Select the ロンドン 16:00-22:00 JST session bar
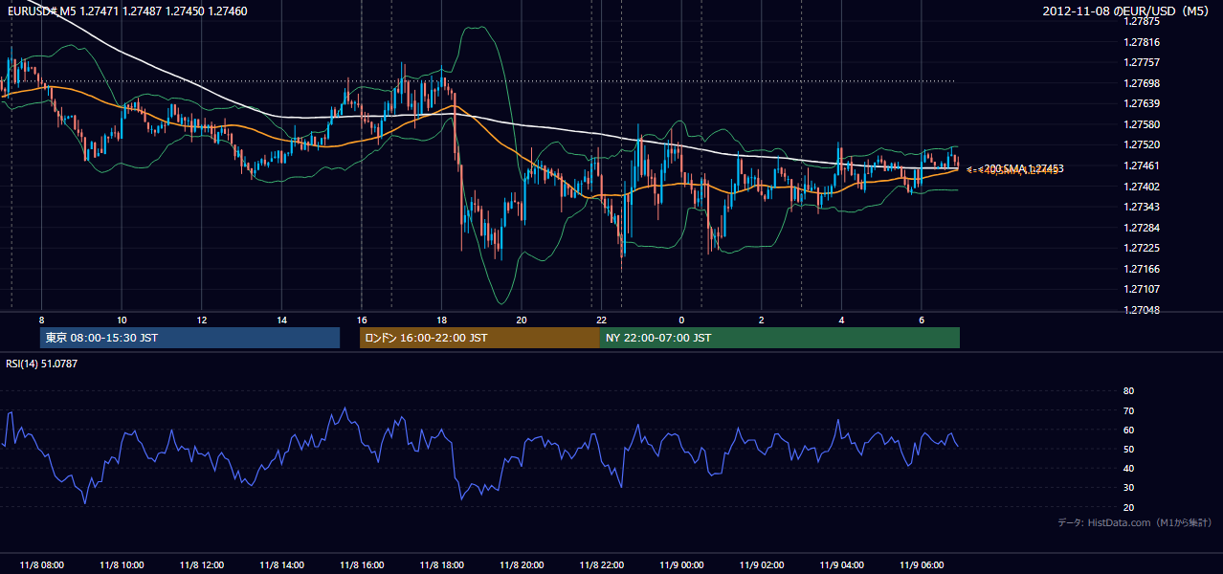Screen dimensions: 1223x574 point(479,338)
